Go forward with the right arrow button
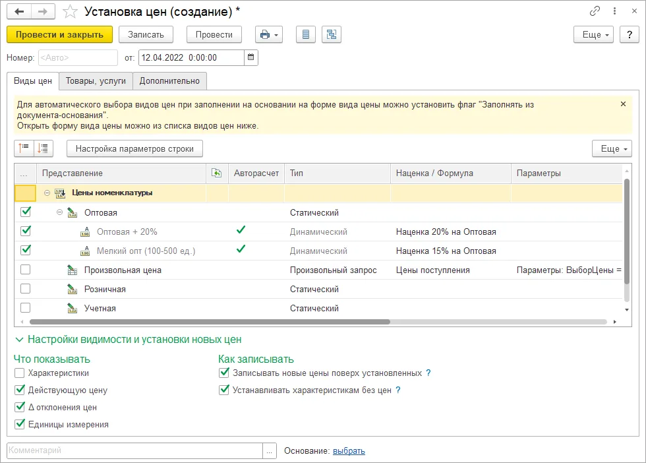This screenshot has width=646, height=463. 43,12
